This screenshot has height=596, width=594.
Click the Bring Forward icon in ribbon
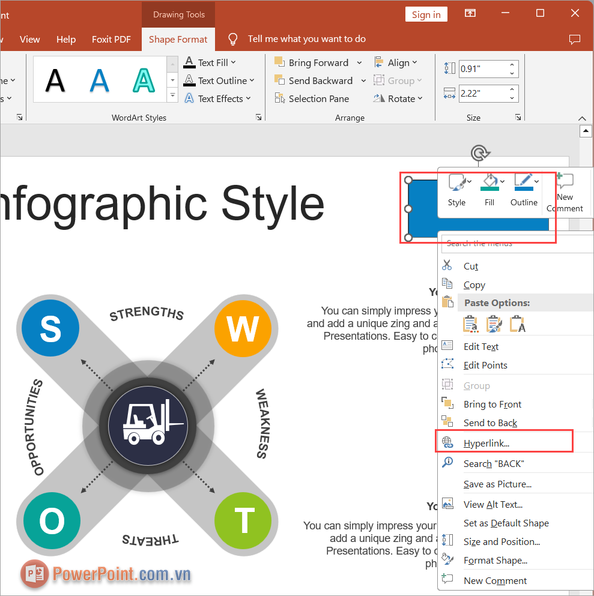[x=279, y=62]
